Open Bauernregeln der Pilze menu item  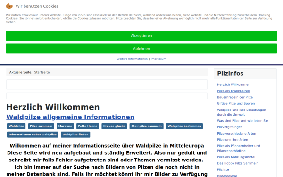pyautogui.click(x=235, y=97)
